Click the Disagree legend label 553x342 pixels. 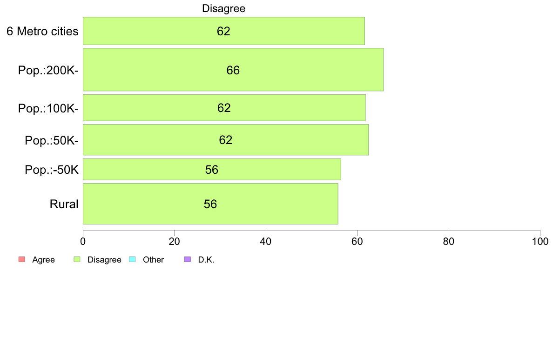pos(104,260)
